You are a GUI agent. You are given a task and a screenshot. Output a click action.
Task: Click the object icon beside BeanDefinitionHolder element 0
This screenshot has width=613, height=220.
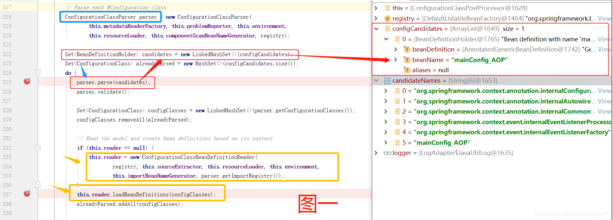[x=397, y=39]
